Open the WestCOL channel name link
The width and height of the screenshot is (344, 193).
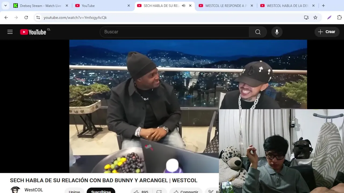point(34,190)
